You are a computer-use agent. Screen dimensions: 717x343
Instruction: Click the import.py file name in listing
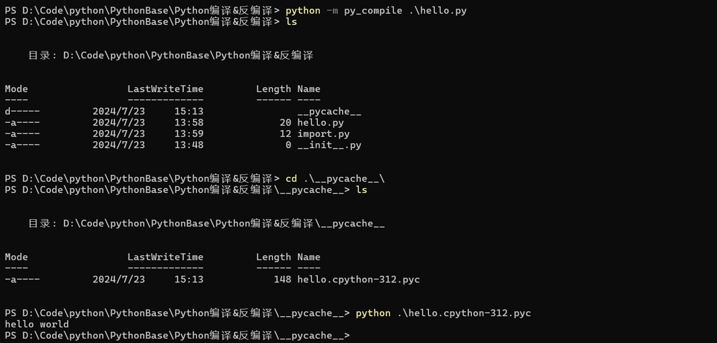pos(323,134)
